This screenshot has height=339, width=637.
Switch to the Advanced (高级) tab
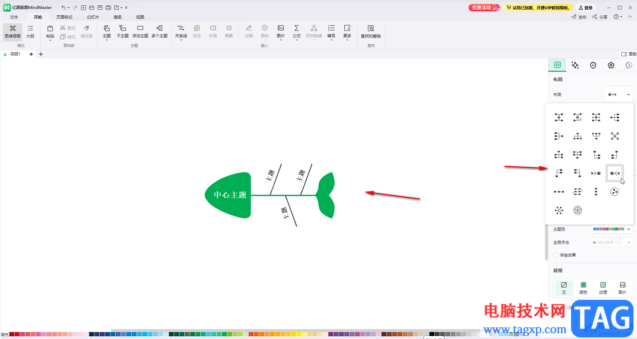118,17
